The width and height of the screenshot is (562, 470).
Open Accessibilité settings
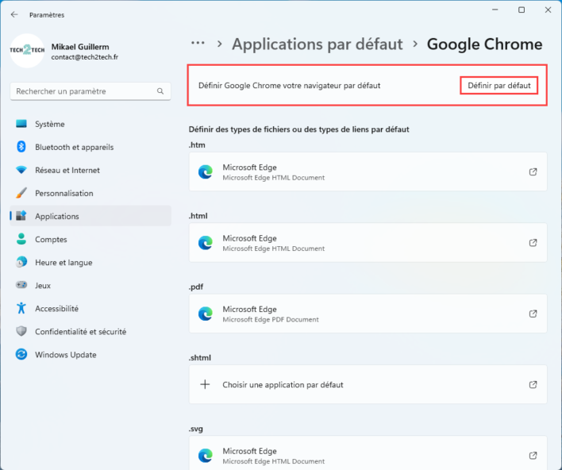pyautogui.click(x=56, y=308)
